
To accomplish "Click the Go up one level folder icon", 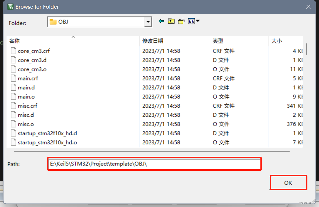I will [x=171, y=21].
